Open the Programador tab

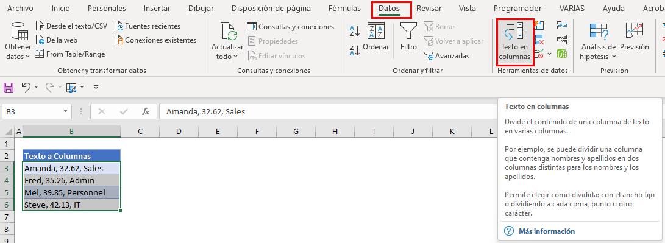tap(517, 8)
